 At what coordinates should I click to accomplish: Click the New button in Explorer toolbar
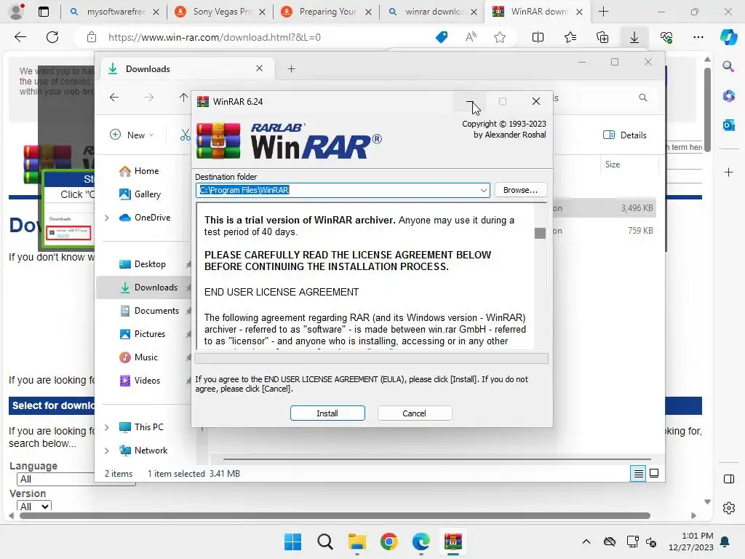132,135
